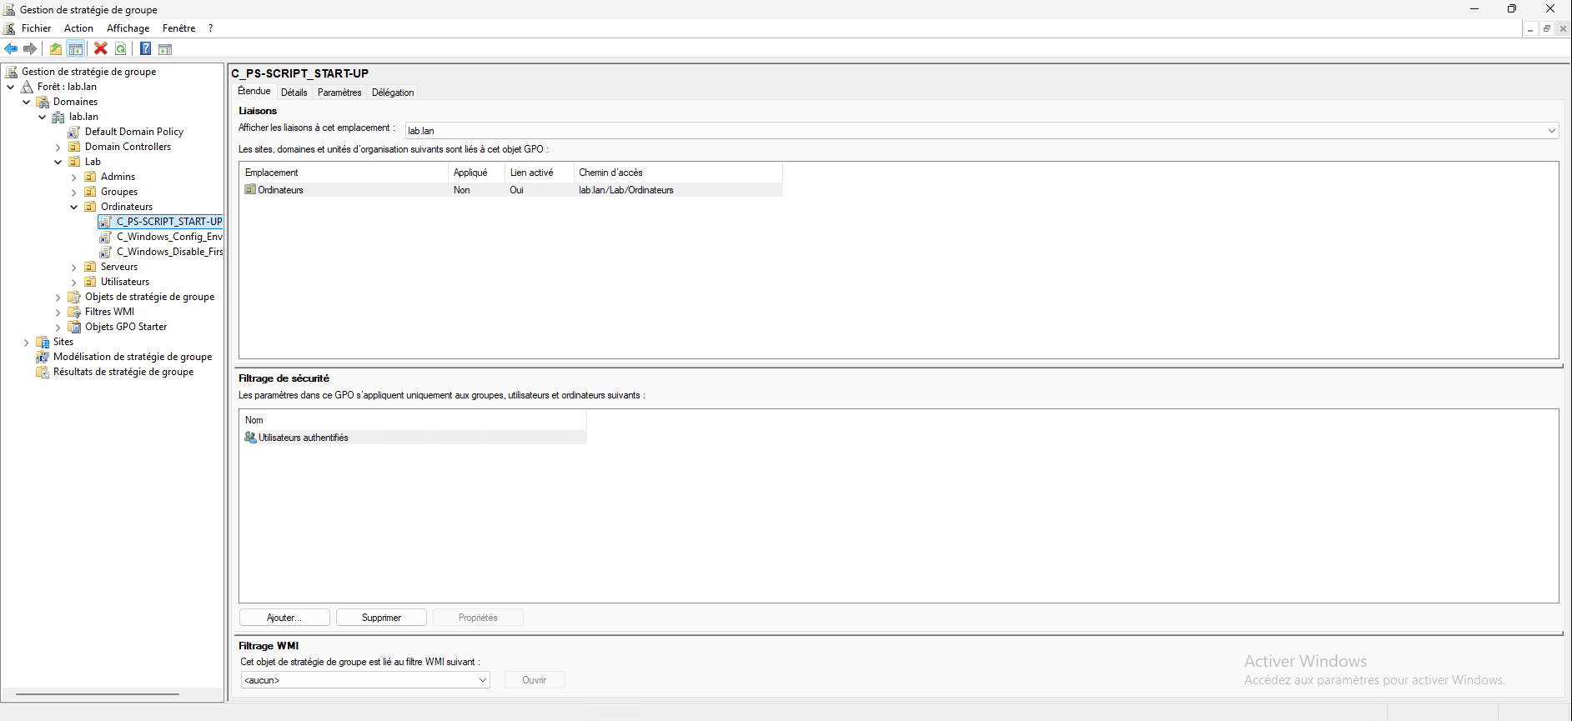Switch to the Paramètres tab
Viewport: 1572px width, 721px height.
(x=339, y=93)
